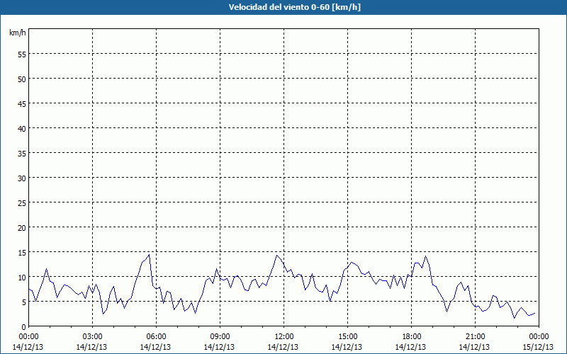Click the wind speed peak near 12:00
Viewport: 567px width, 354px height.
pyautogui.click(x=276, y=256)
